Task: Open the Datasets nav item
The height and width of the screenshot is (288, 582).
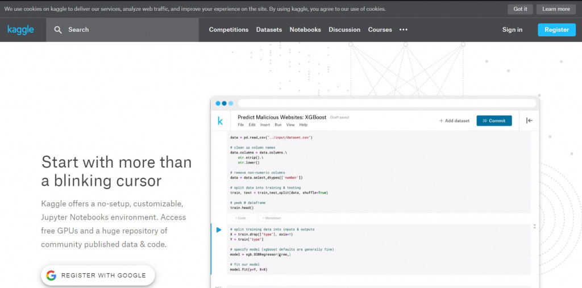Action: [269, 30]
